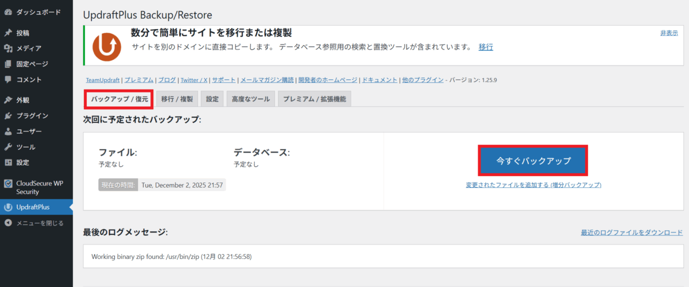This screenshot has width=689, height=287.
Task: Click the Comments speech bubble icon
Action: [8, 79]
